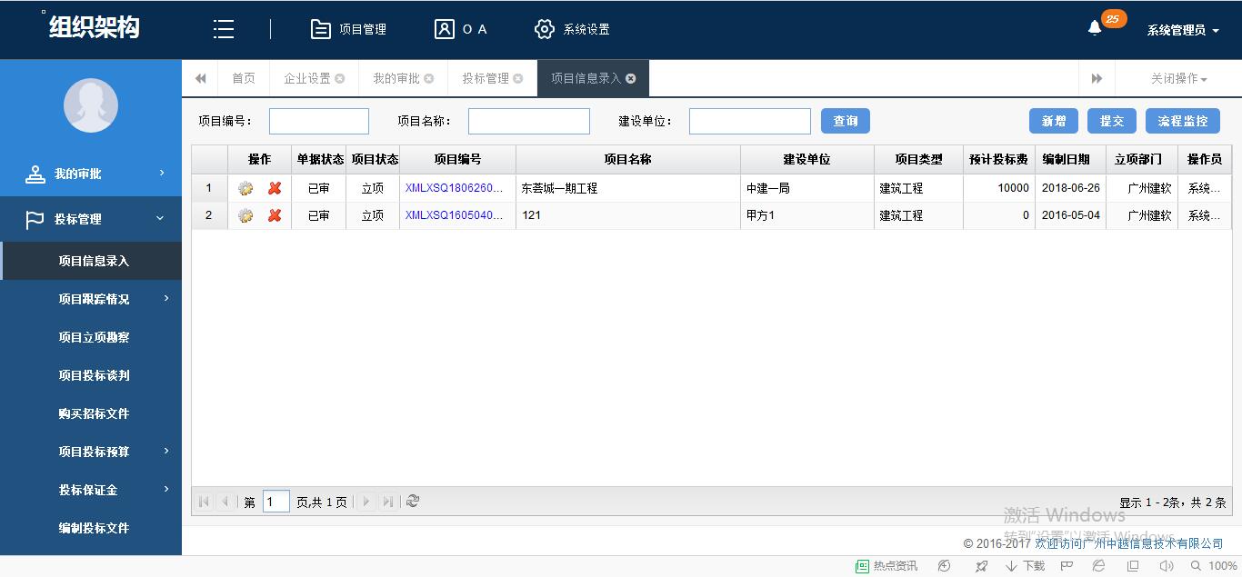Switch to the 企业设置 tab
1242x577 pixels.
[307, 79]
